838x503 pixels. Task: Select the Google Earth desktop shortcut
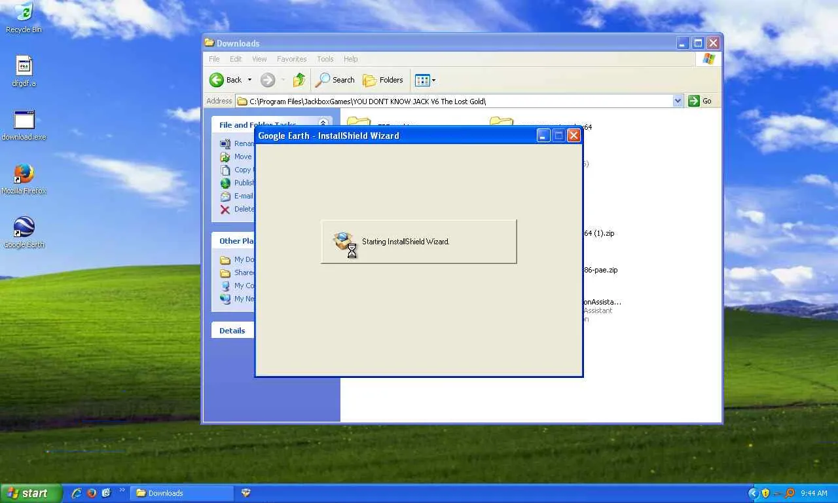pyautogui.click(x=24, y=233)
